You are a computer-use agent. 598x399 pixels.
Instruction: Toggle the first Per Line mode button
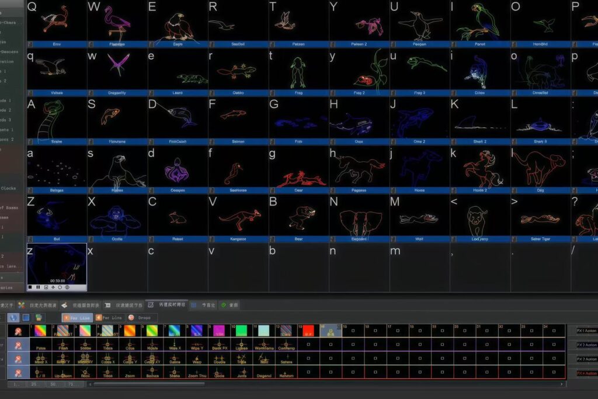(77, 317)
